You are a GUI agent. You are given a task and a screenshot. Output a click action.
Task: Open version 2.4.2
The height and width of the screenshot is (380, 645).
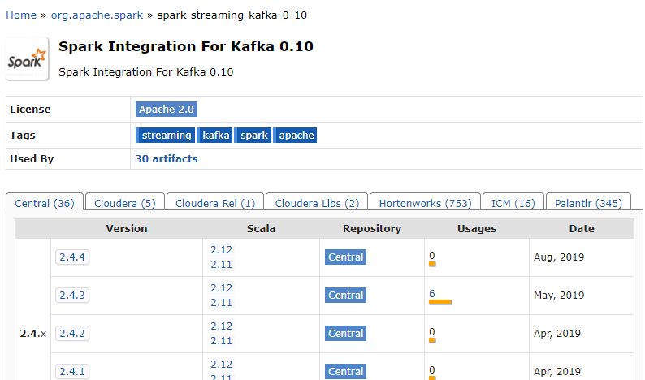pos(72,334)
